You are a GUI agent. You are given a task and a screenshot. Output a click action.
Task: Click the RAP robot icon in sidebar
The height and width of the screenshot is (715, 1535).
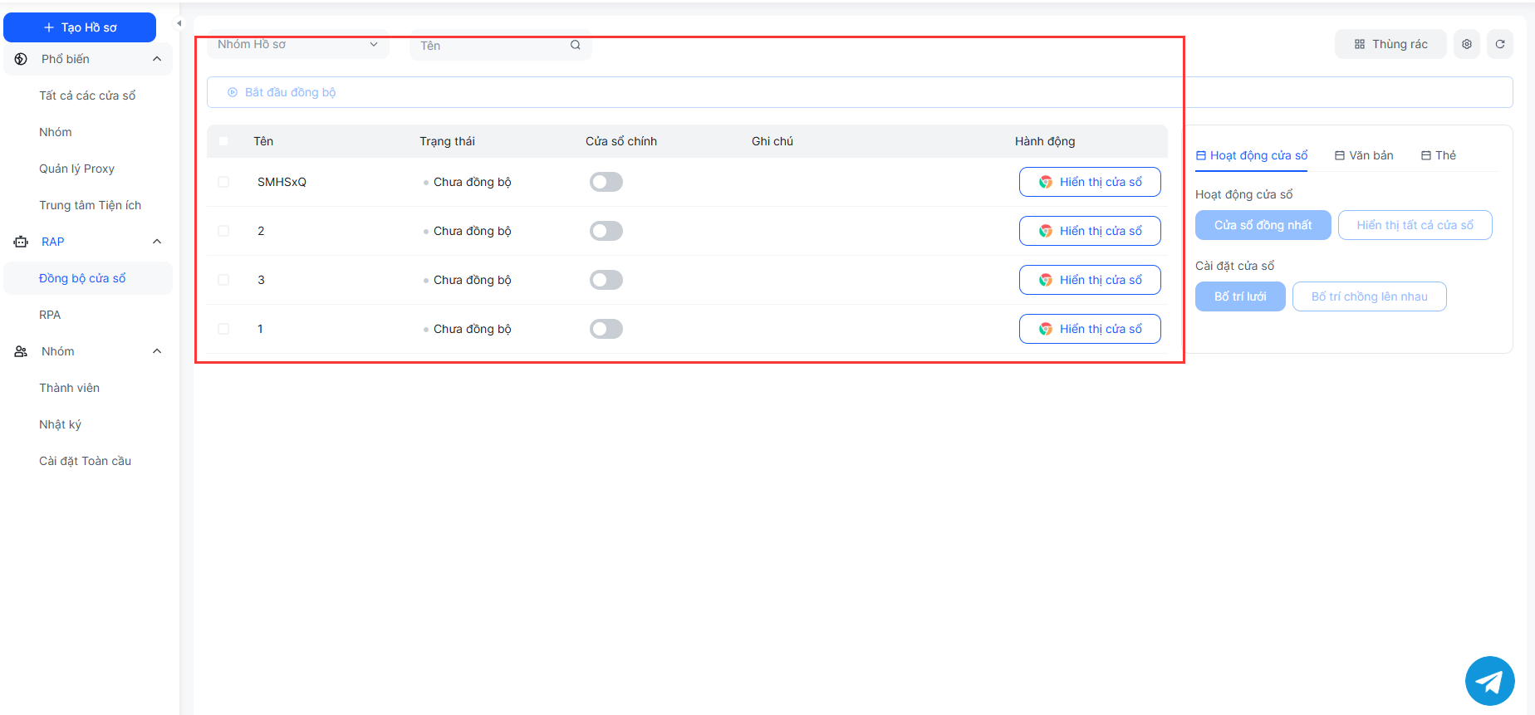pos(21,242)
